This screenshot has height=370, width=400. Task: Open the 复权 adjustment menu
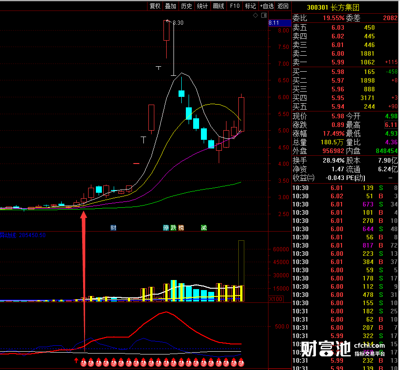(x=155, y=6)
